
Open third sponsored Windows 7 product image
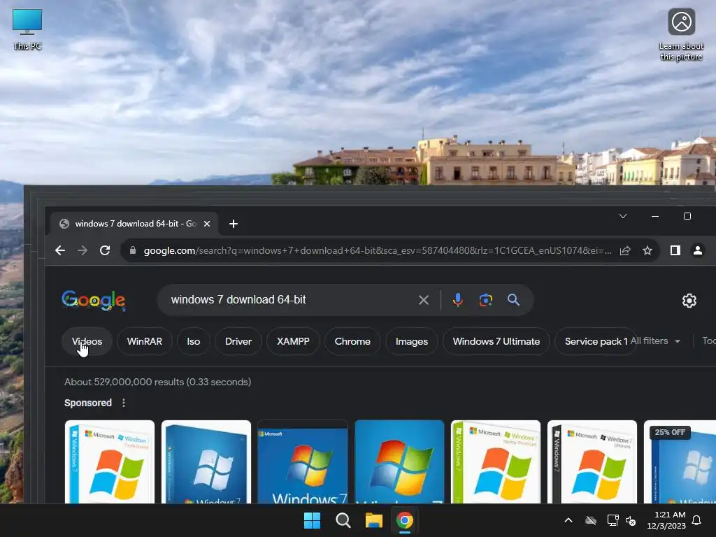pos(303,461)
